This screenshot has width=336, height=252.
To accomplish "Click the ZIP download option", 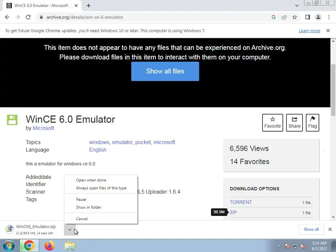I will pyautogui.click(x=233, y=212).
